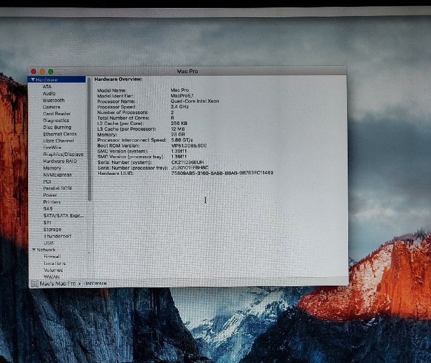Open Power information
Viewport: 431px width, 363px height.
click(50, 196)
